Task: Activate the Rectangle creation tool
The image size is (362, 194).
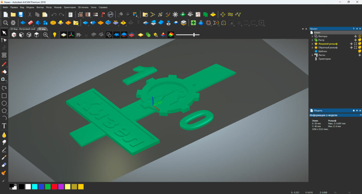Action: point(4,96)
